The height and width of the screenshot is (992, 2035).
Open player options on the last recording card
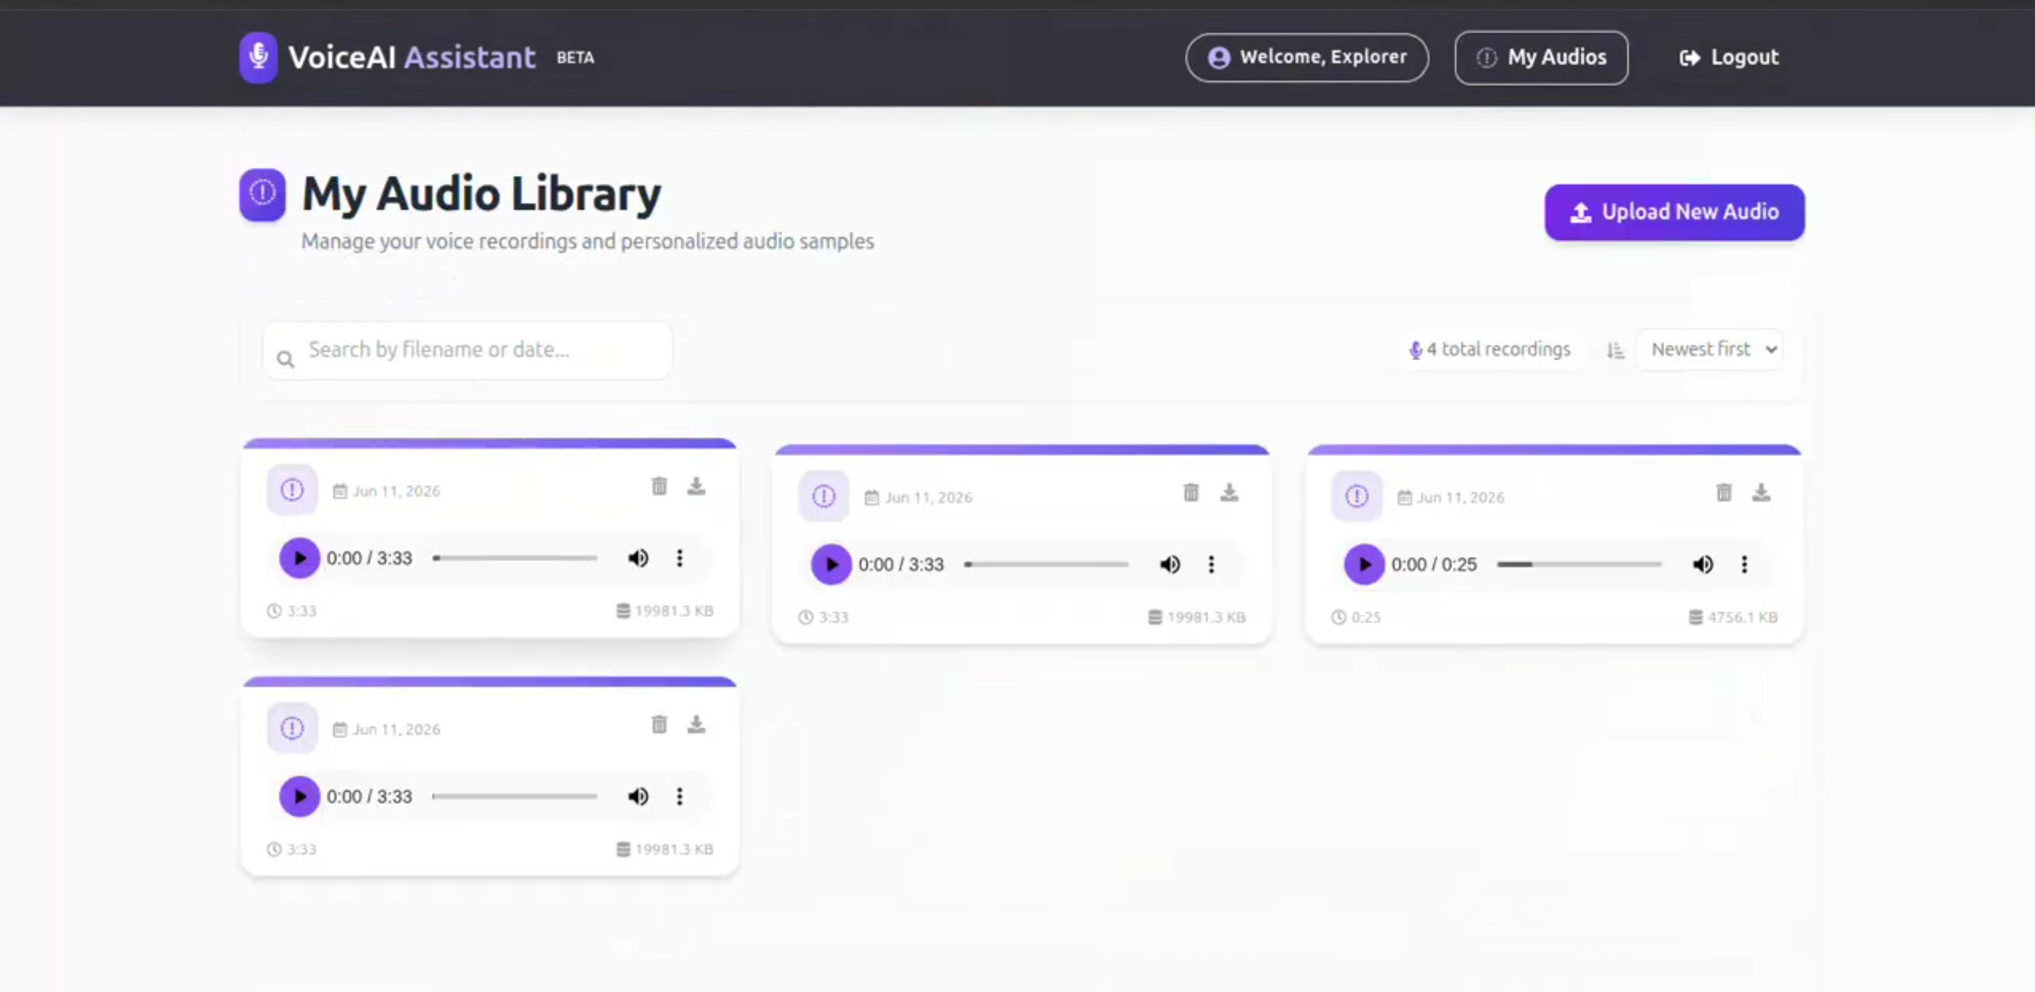point(680,796)
